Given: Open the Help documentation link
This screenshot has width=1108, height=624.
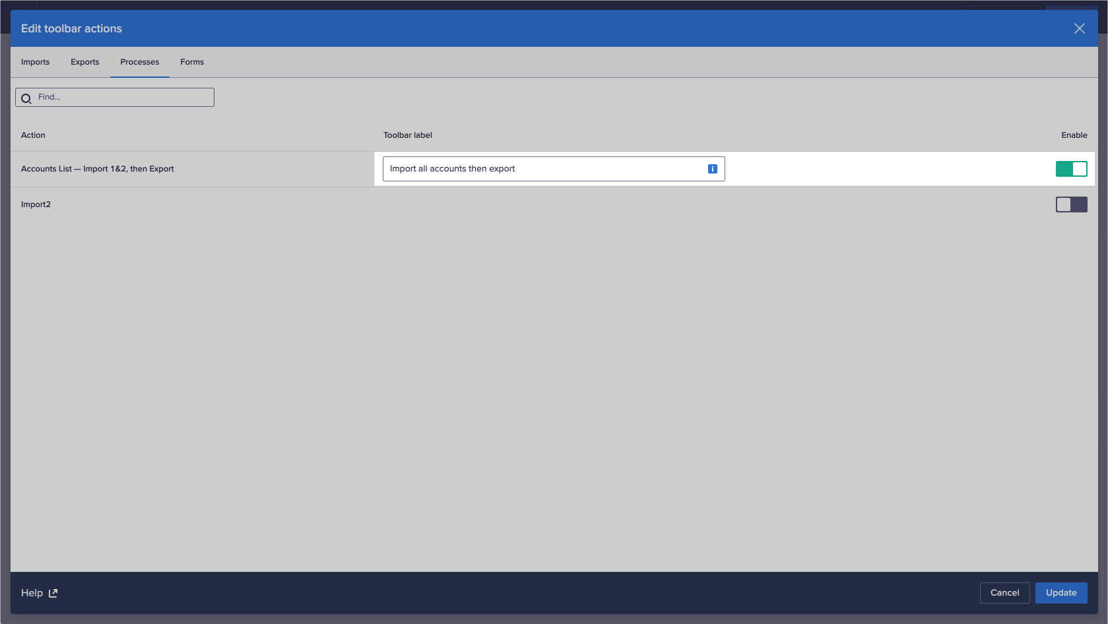Looking at the screenshot, I should pyautogui.click(x=32, y=593).
